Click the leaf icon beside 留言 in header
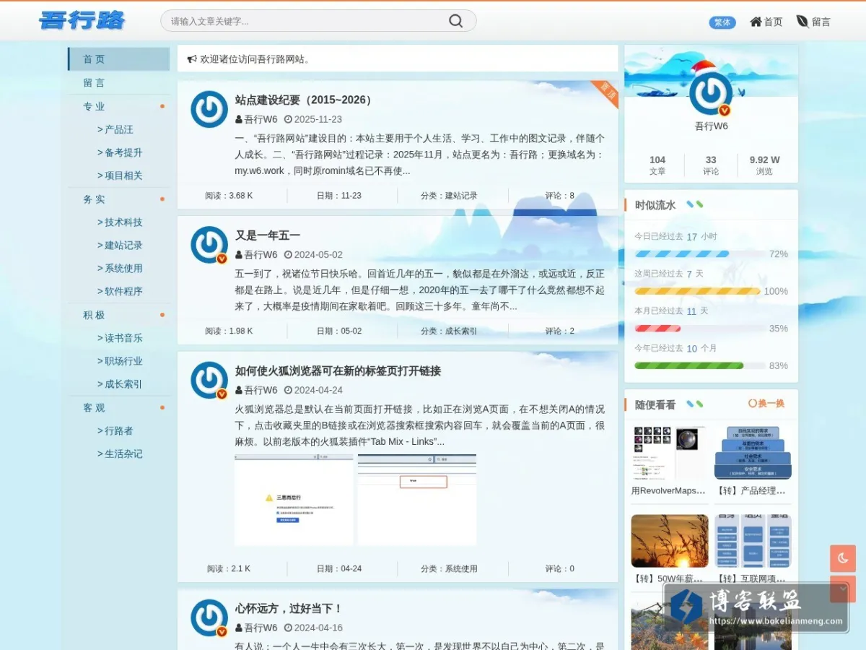Screen dimensions: 866x650 (802, 22)
